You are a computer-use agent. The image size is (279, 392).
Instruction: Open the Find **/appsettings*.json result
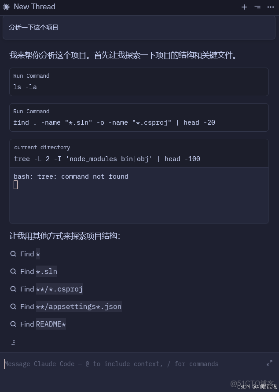click(71, 306)
